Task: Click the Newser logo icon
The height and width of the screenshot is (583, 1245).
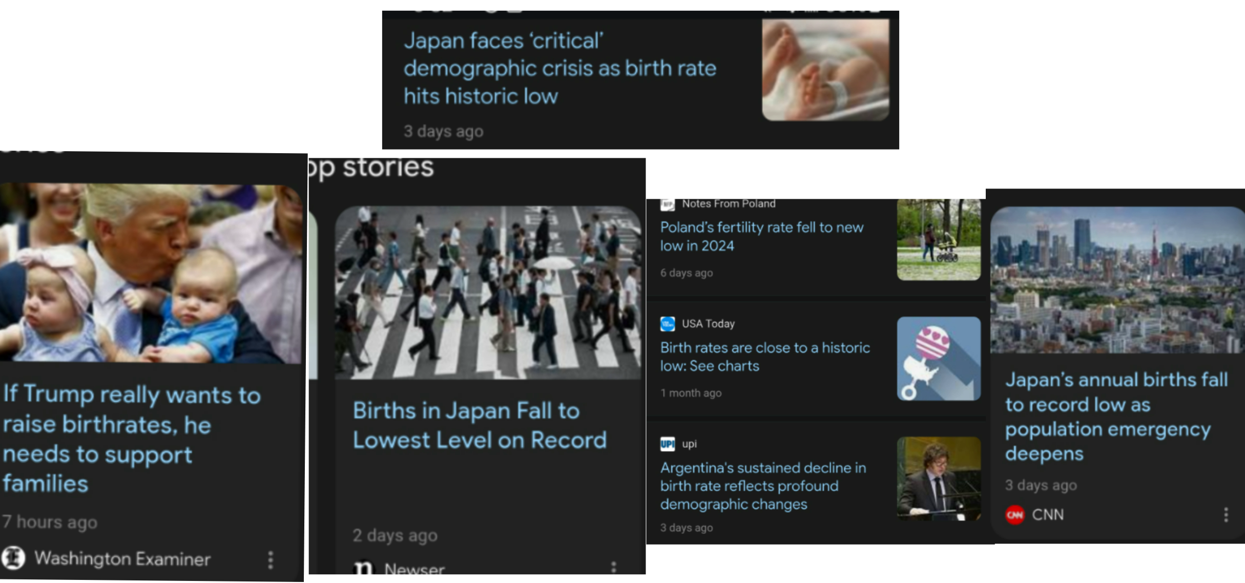Action: tap(364, 567)
